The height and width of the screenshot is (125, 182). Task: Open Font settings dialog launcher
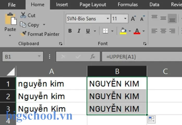coord(145,44)
